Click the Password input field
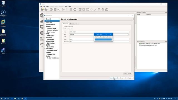 click(x=99, y=42)
